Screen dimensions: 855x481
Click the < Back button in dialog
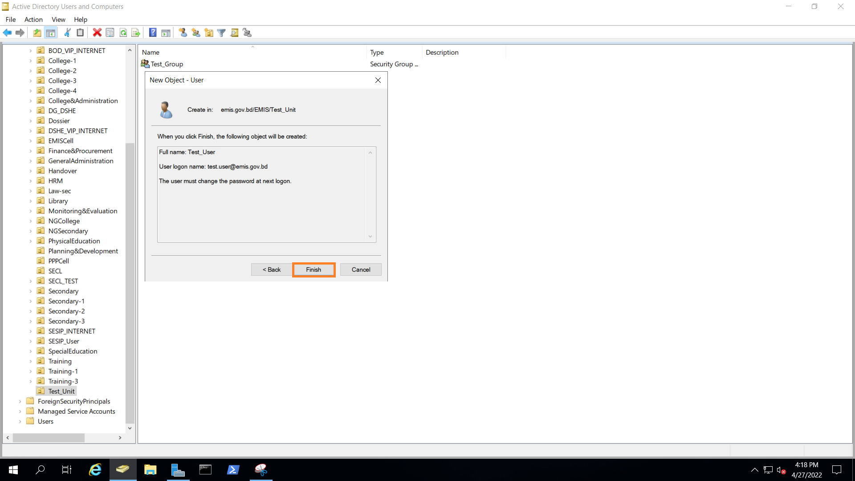tap(272, 270)
